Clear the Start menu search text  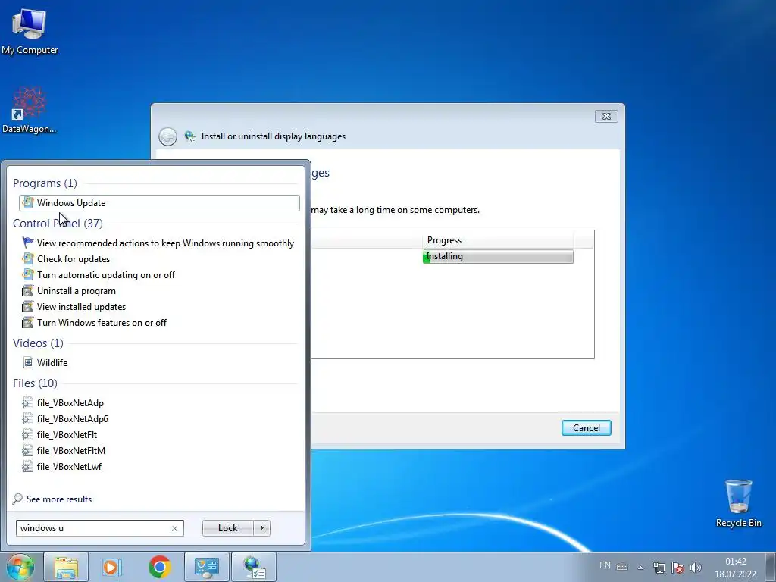(174, 528)
